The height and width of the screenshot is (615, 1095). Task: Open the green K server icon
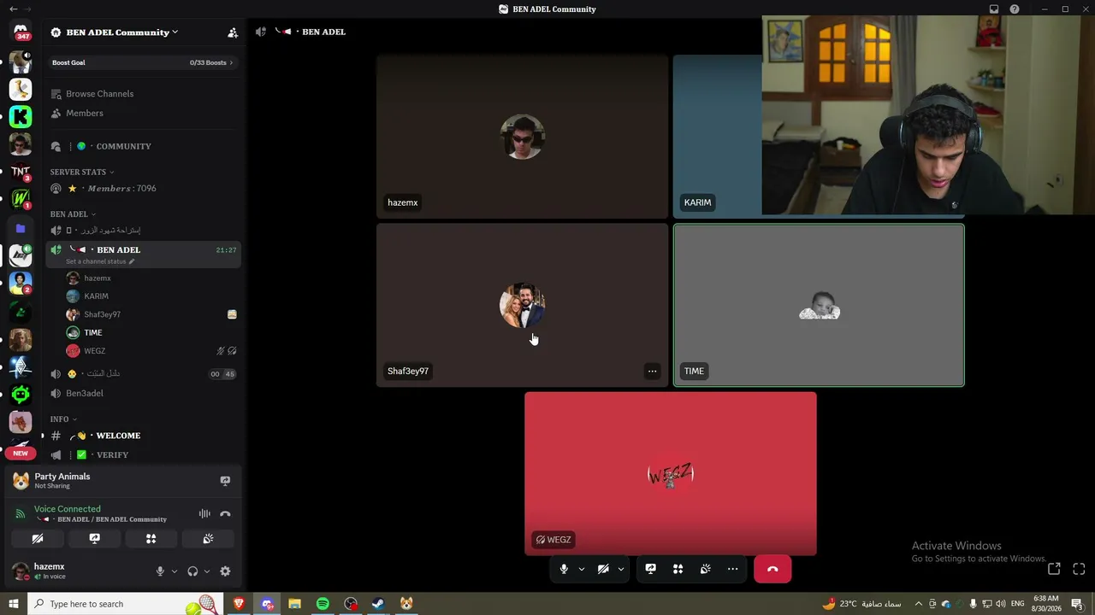coord(21,116)
